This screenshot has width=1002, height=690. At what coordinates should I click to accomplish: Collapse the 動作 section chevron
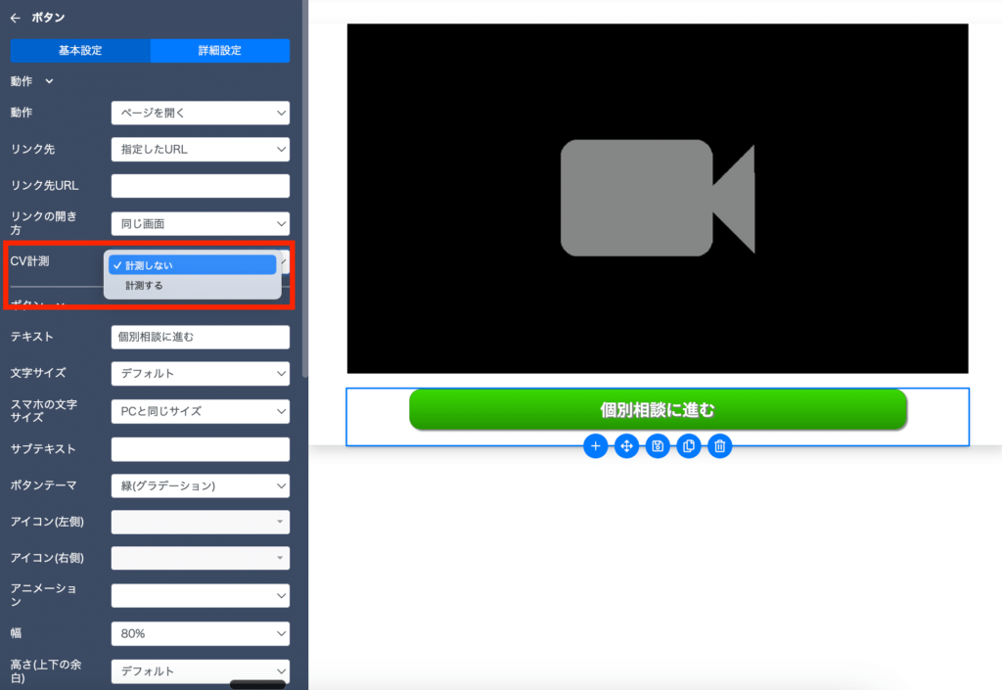click(x=49, y=81)
